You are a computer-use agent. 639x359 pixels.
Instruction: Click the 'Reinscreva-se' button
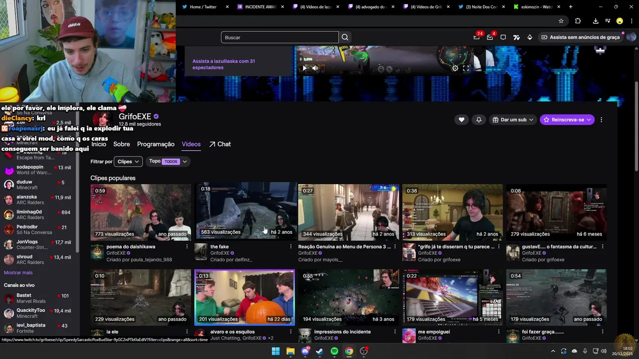567,120
